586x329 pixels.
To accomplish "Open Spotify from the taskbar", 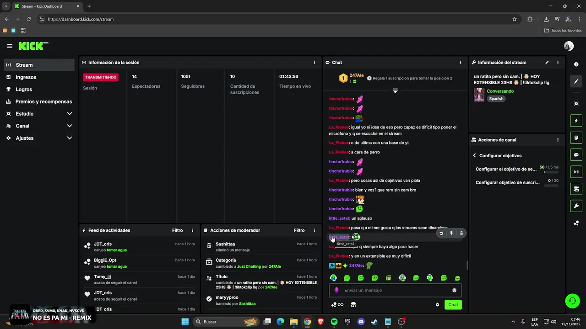I will [x=334, y=322].
